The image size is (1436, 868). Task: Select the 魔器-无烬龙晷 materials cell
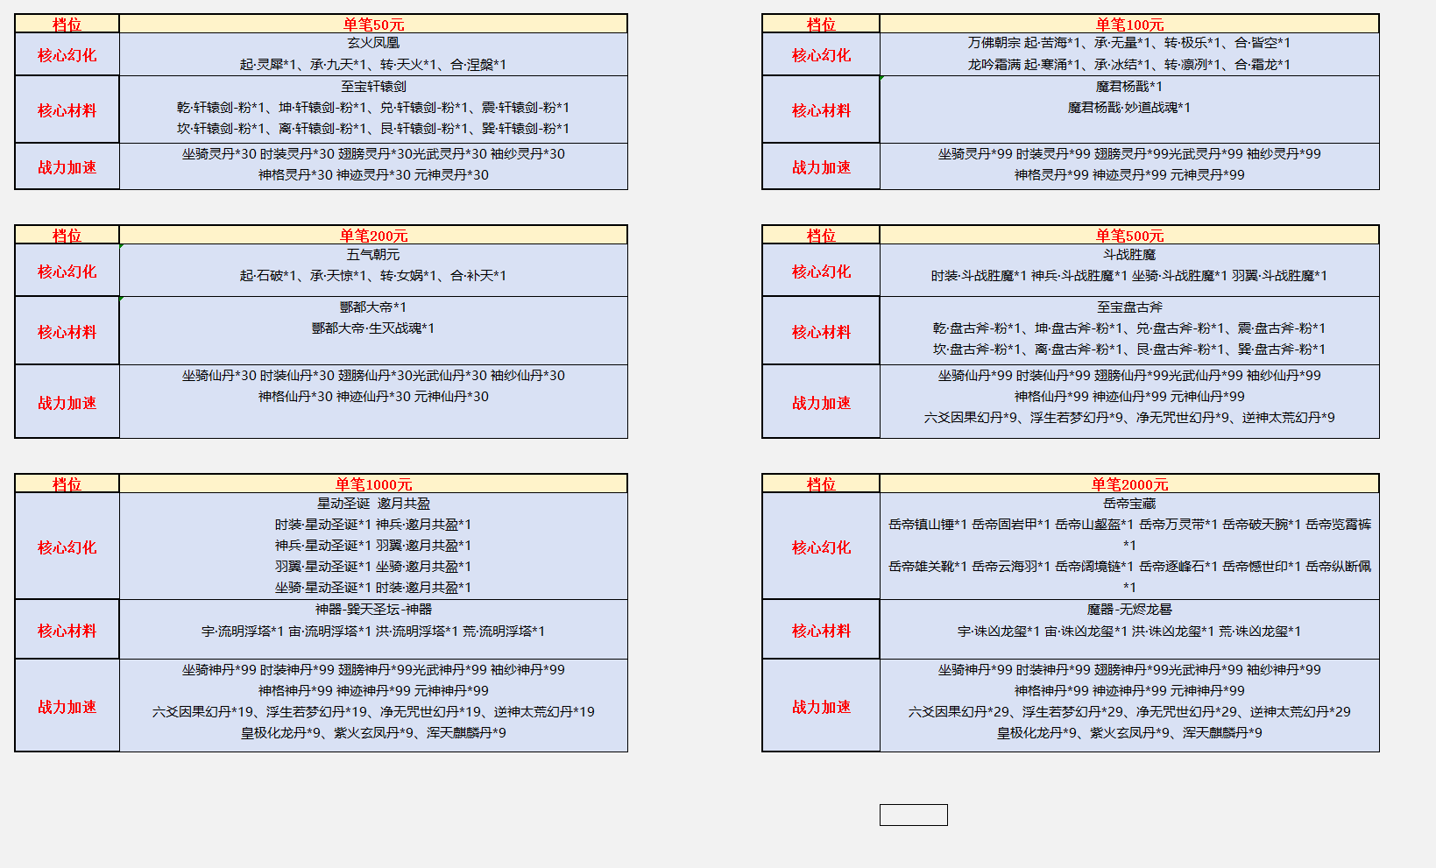click(x=1128, y=628)
